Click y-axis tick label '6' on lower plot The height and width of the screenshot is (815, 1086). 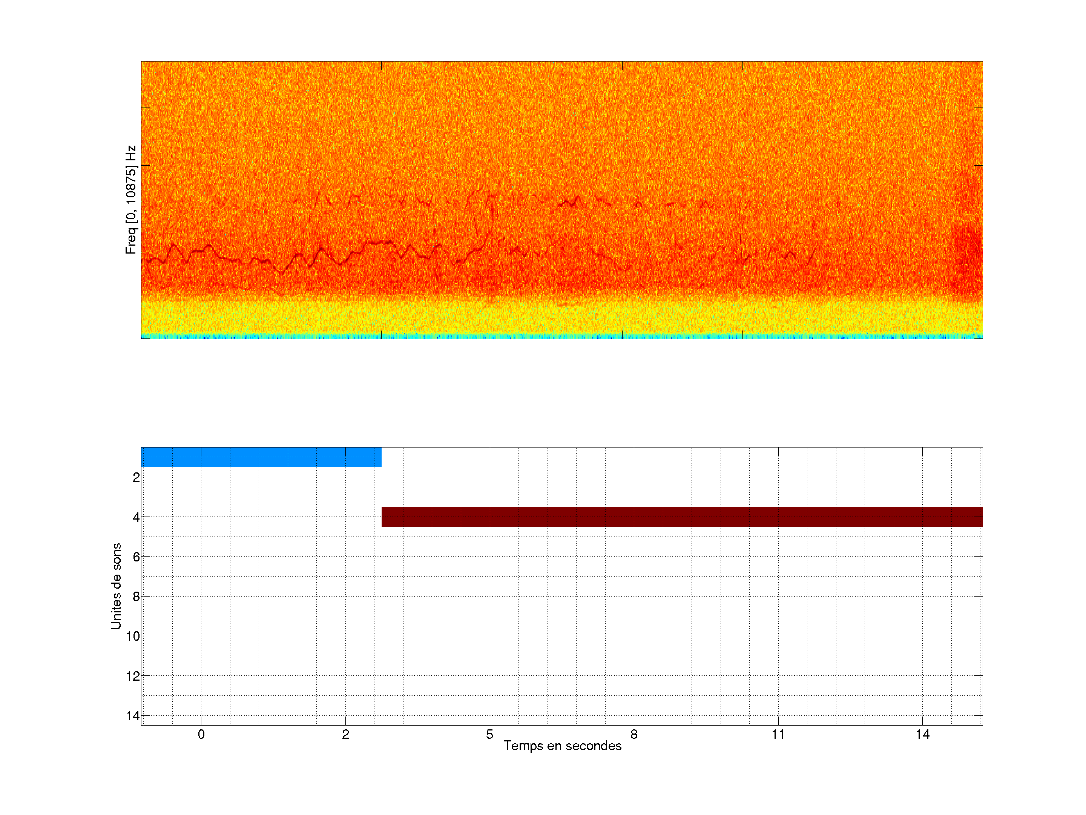[x=136, y=557]
